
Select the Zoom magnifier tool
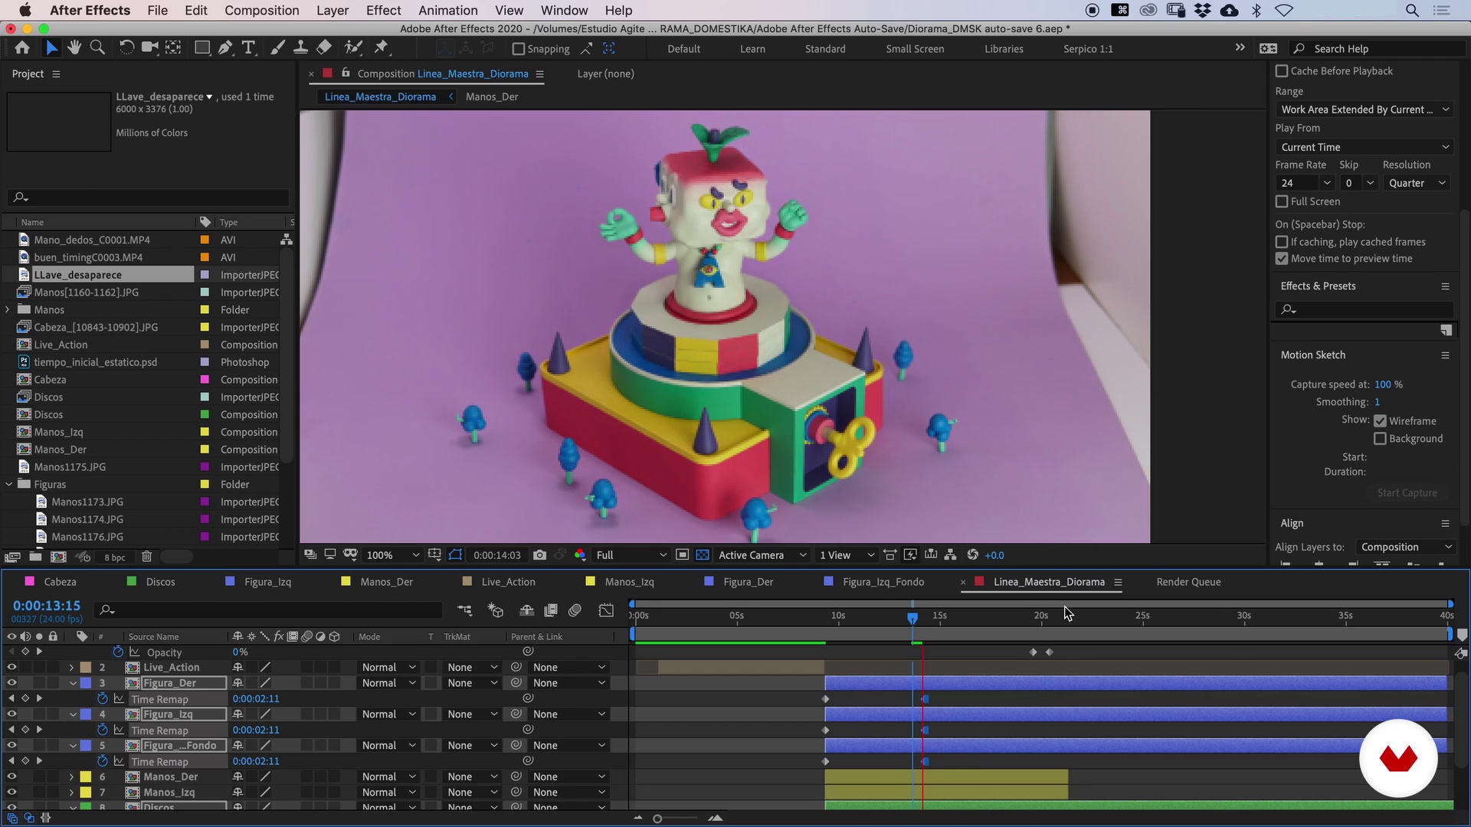pyautogui.click(x=97, y=47)
